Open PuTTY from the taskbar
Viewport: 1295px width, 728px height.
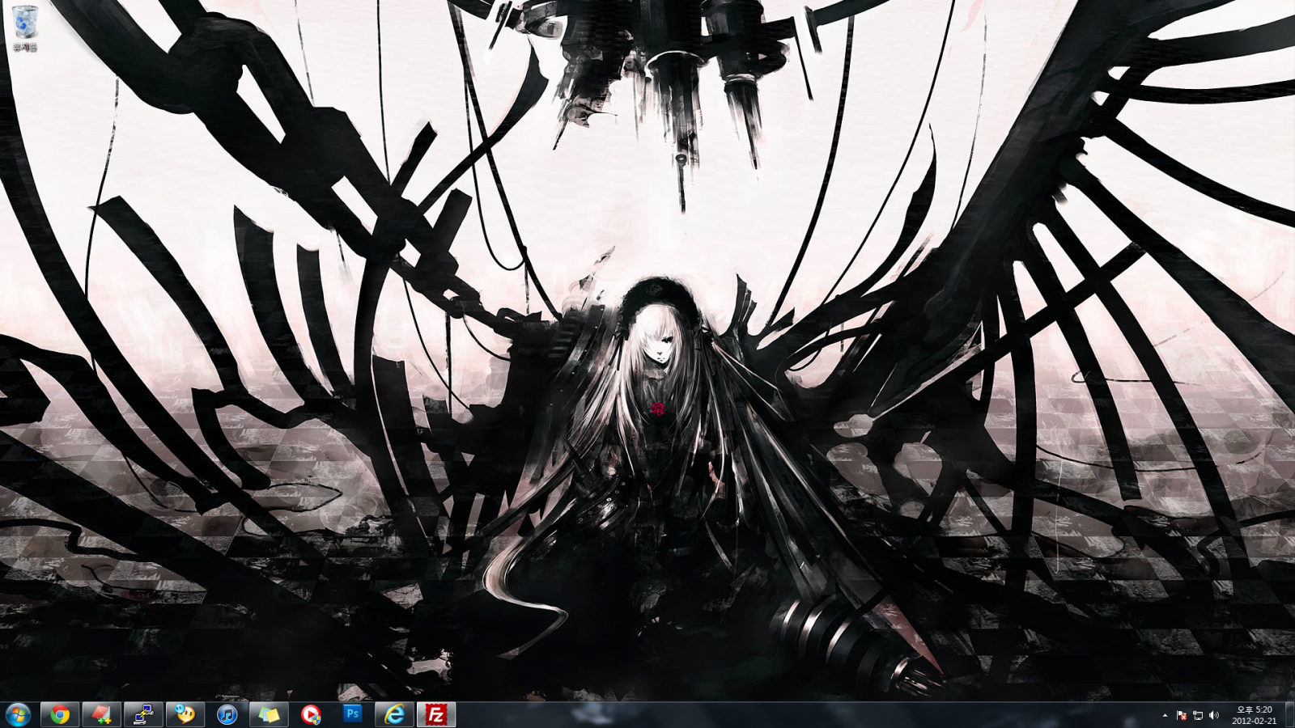143,714
